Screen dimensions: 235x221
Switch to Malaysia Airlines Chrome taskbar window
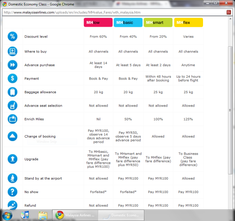[x=75, y=215]
